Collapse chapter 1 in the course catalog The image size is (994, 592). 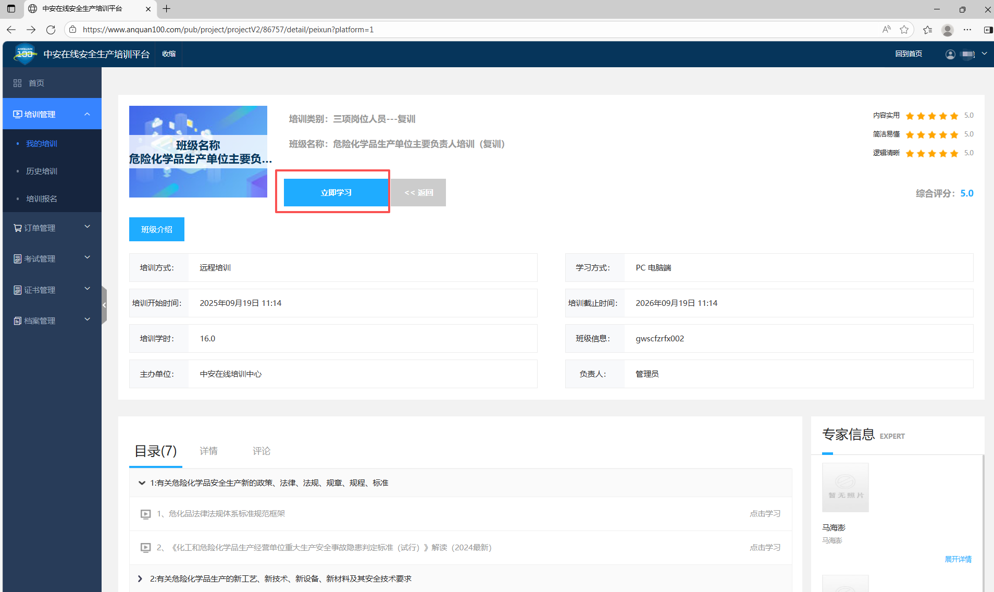click(141, 483)
